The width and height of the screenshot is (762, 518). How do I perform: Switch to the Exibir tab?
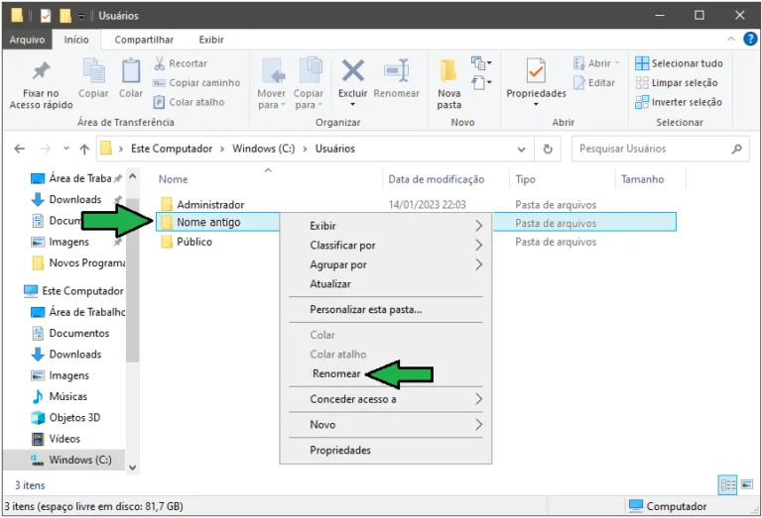click(211, 40)
